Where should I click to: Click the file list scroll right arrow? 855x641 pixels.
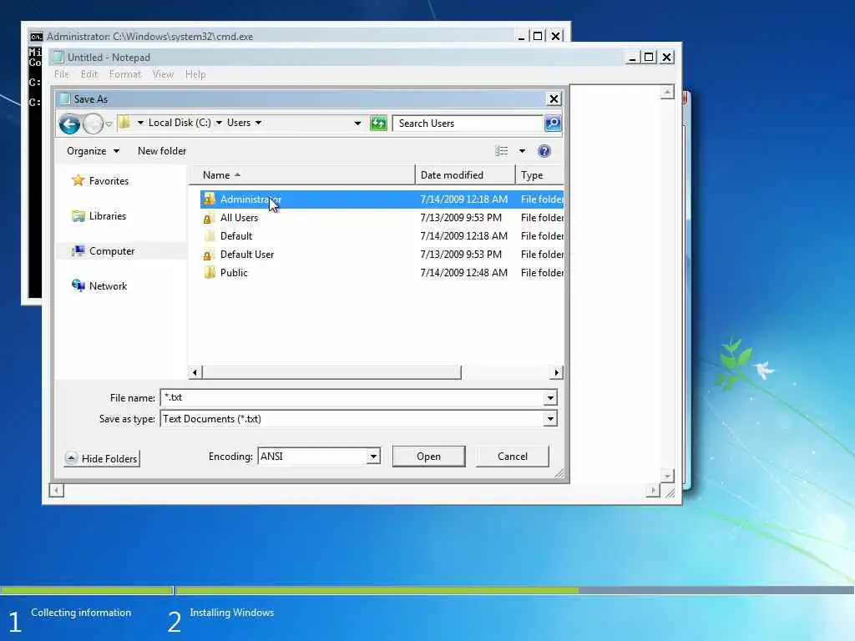tap(556, 373)
